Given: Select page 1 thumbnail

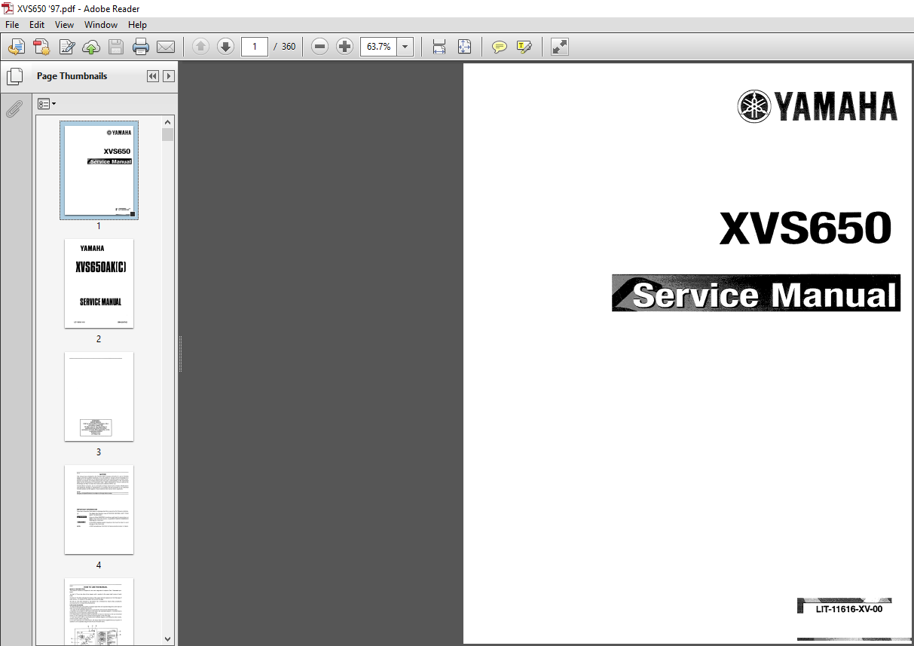Looking at the screenshot, I should coord(99,170).
